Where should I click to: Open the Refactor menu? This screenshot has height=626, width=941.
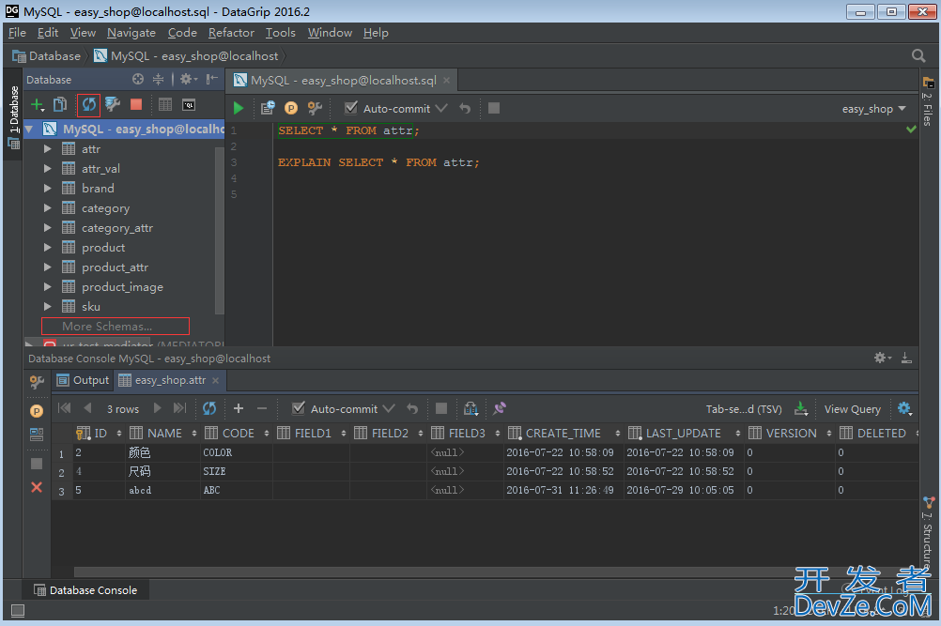click(x=231, y=32)
